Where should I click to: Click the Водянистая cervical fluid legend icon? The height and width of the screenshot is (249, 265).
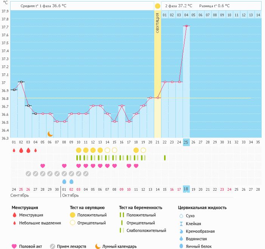(181, 238)
